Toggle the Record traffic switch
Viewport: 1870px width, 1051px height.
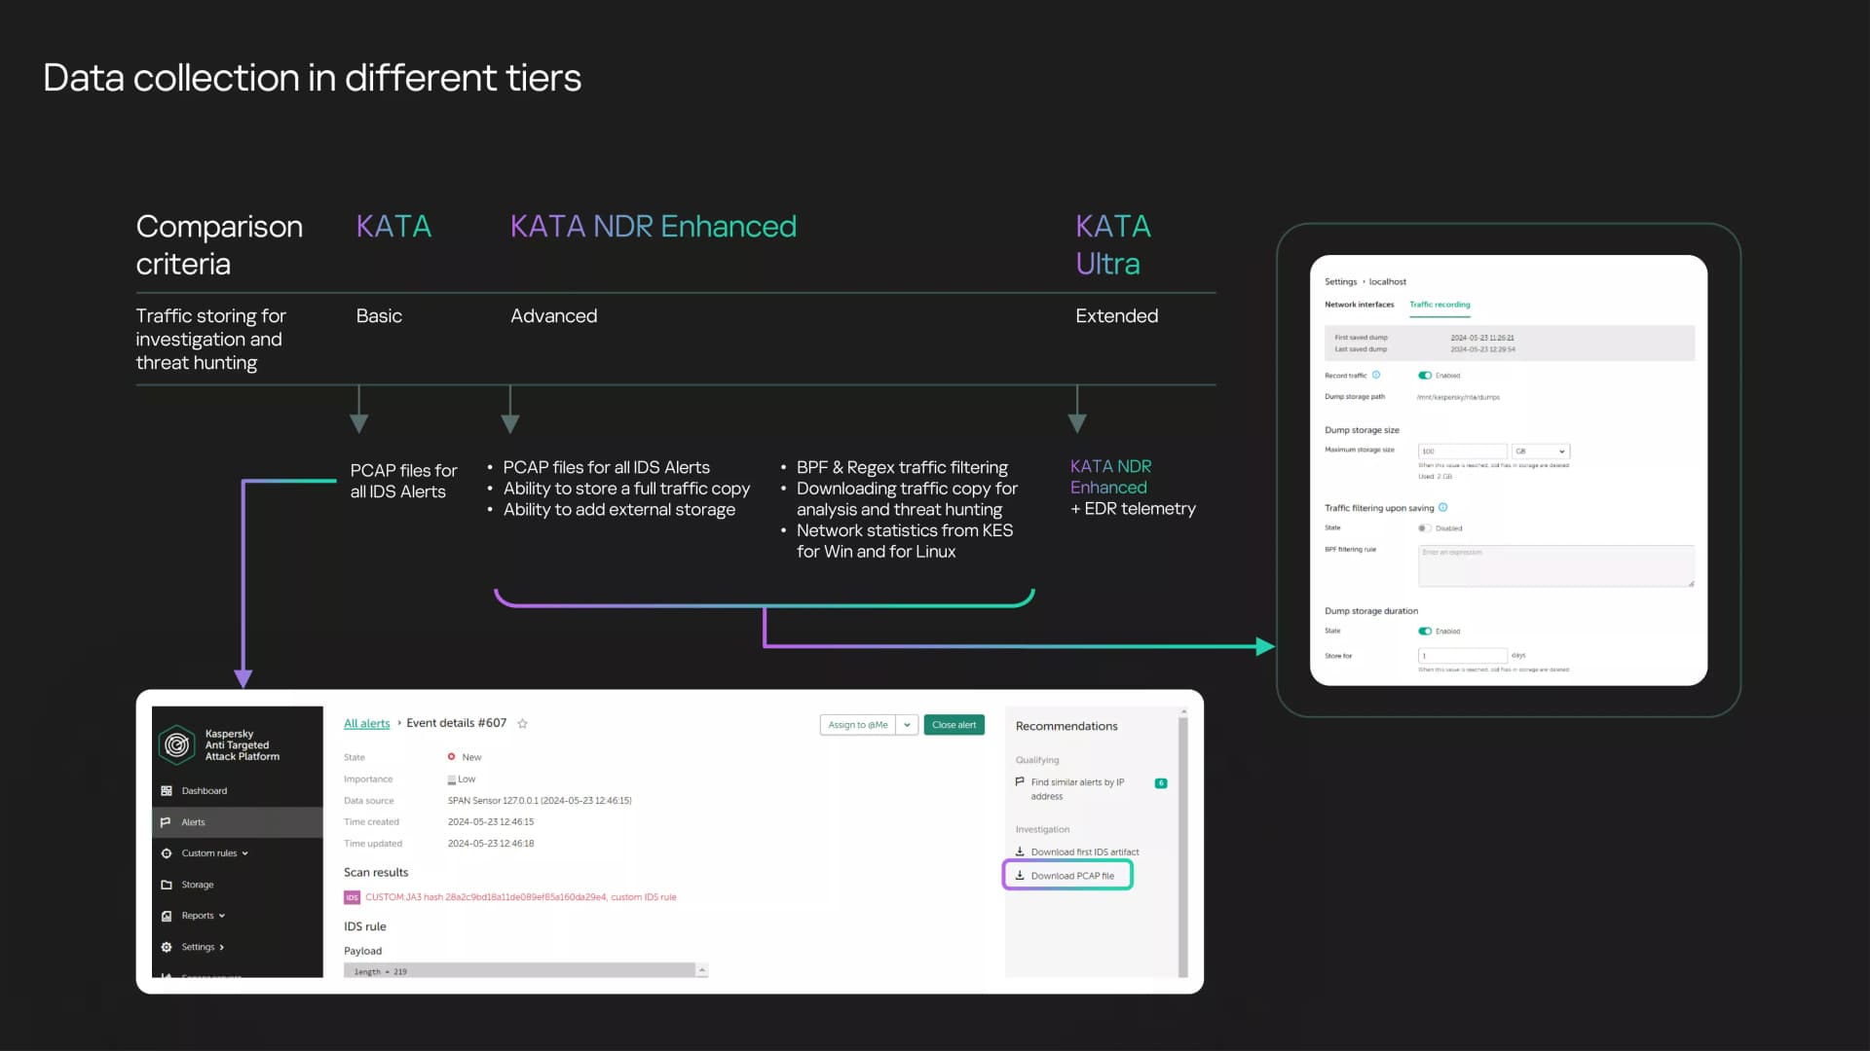pos(1425,375)
